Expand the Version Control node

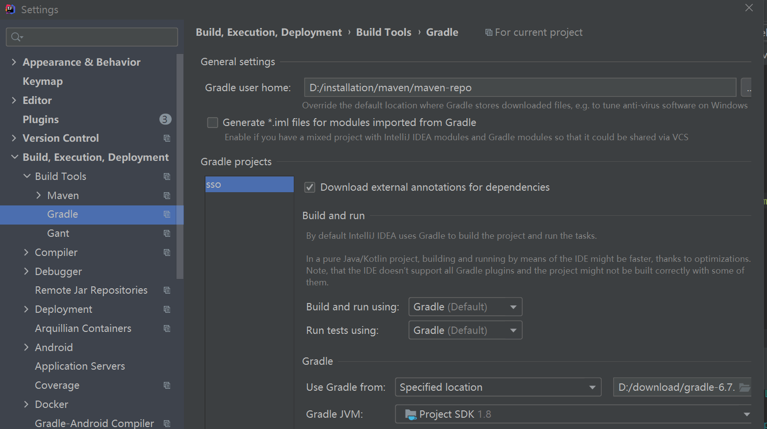coord(14,138)
